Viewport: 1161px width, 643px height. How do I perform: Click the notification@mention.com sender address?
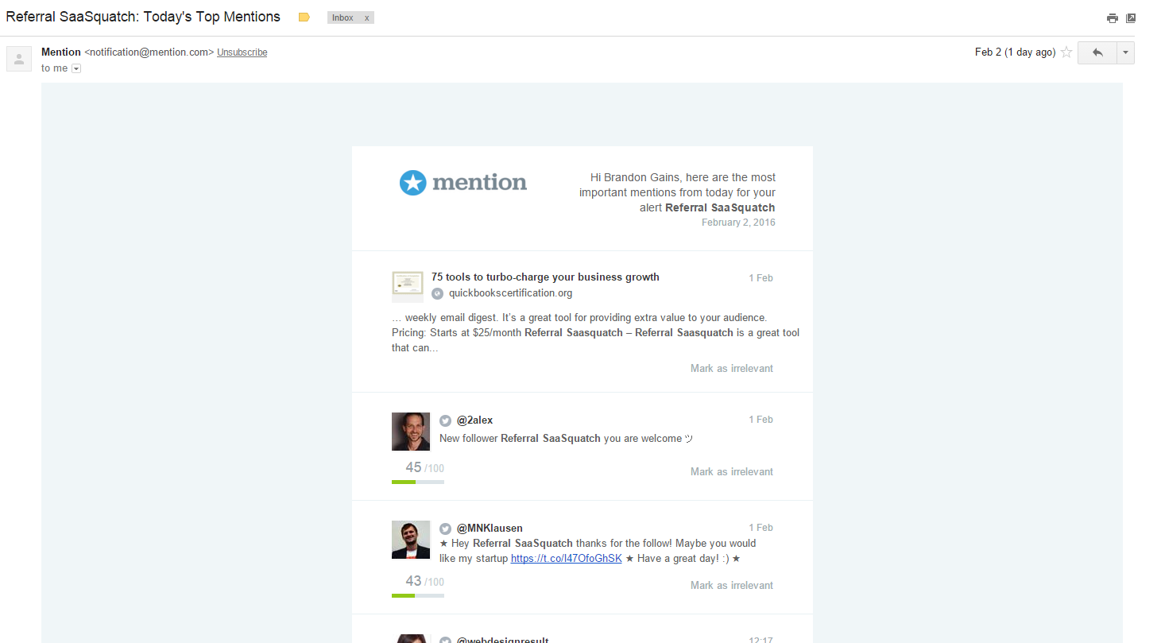149,52
